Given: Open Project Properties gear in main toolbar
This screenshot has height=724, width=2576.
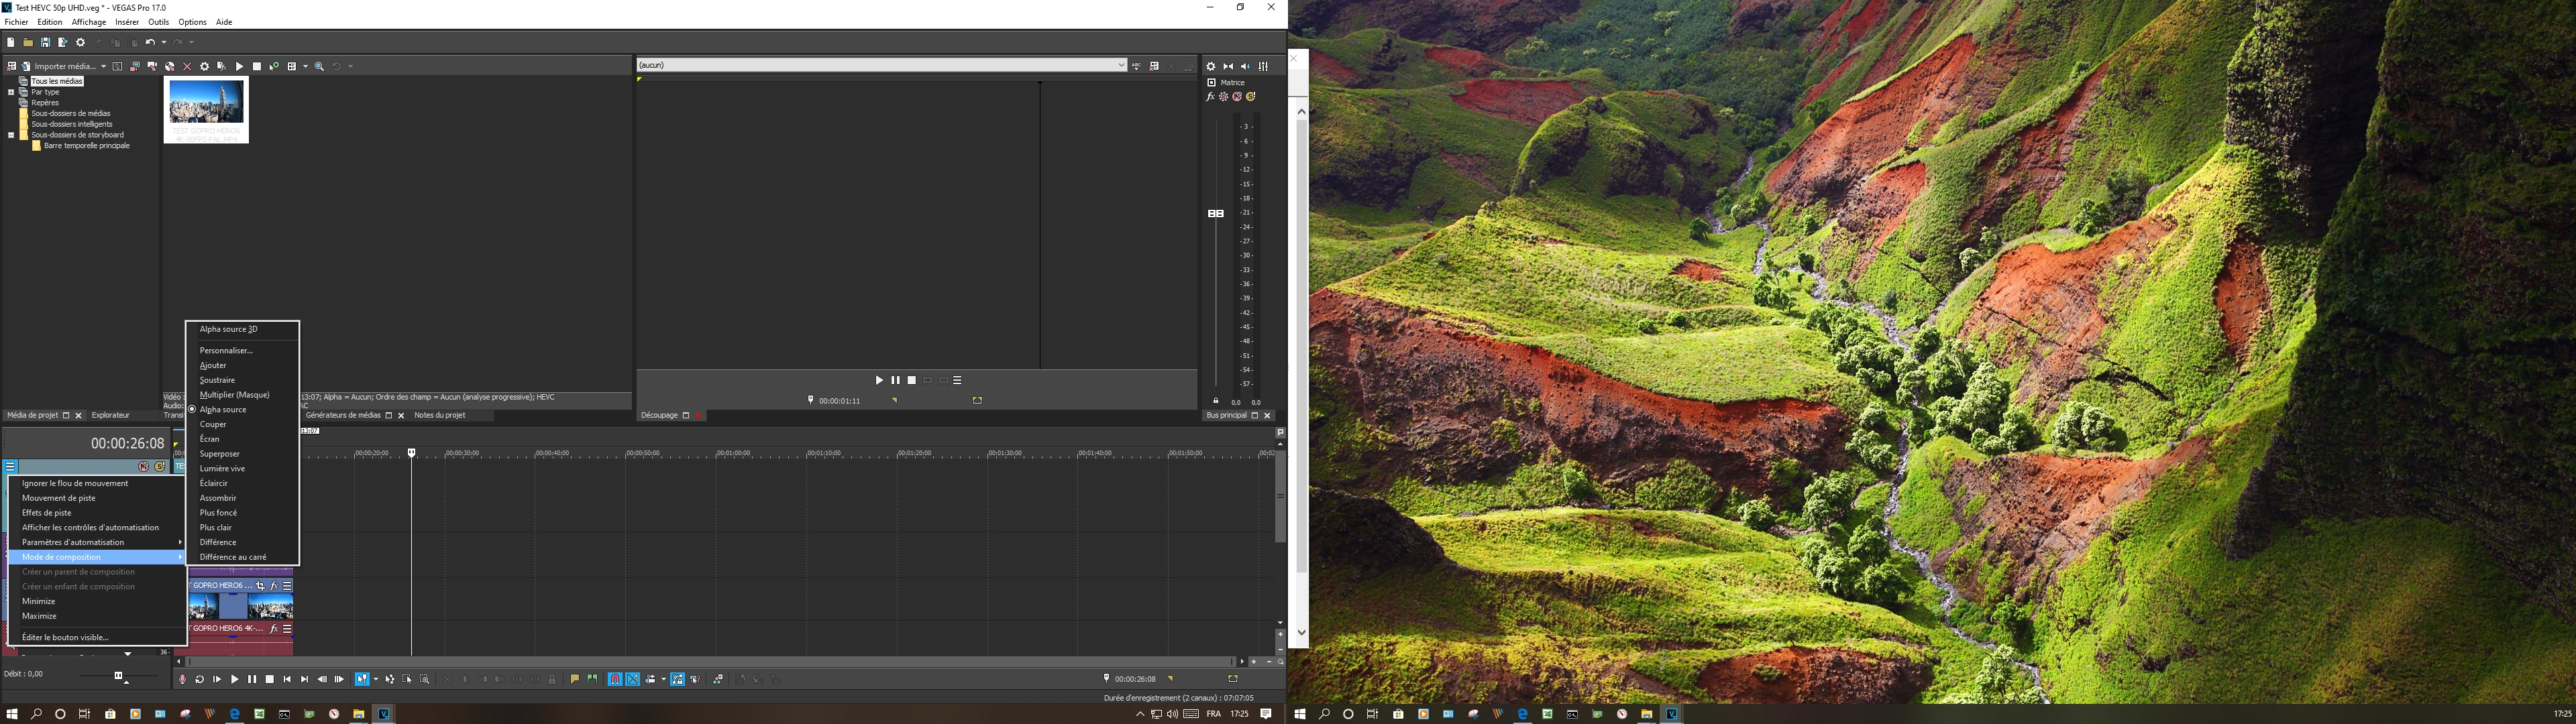Looking at the screenshot, I should click(81, 42).
